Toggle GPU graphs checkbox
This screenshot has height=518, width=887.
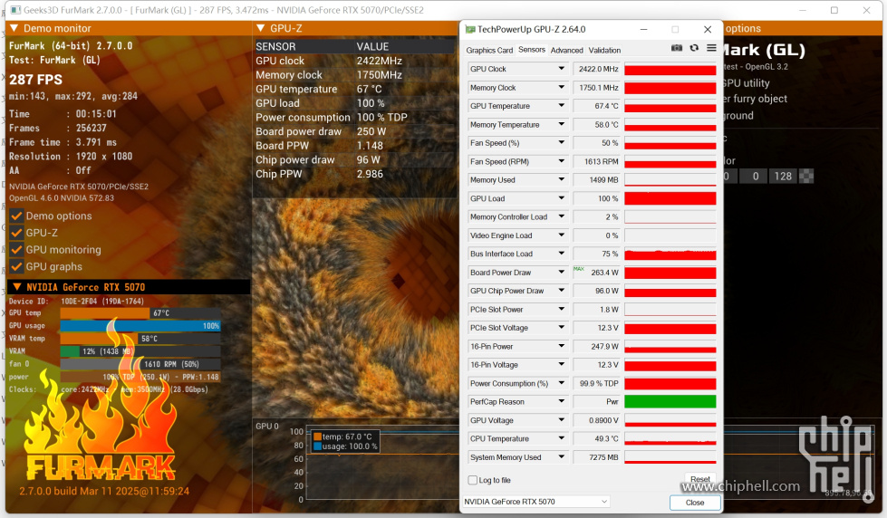coord(16,267)
